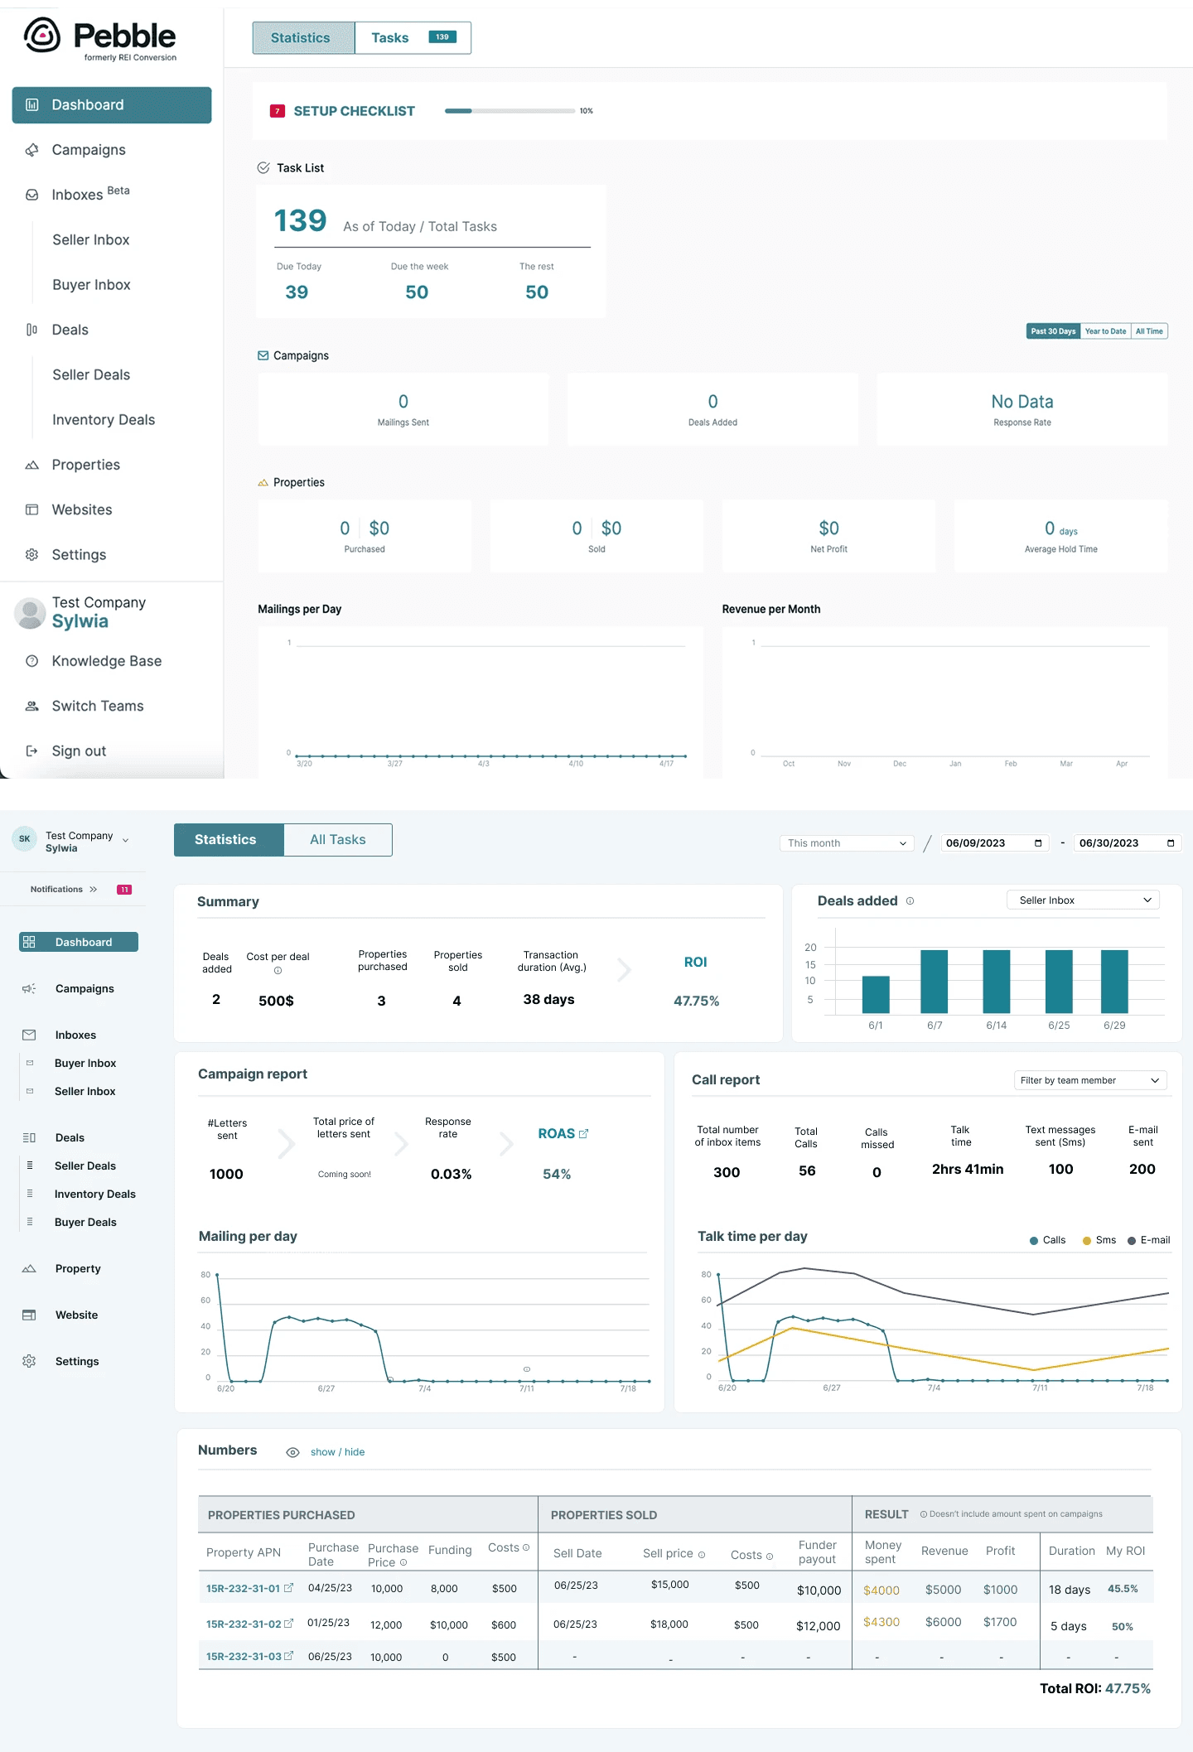Viewport: 1193px width, 1752px height.
Task: Toggle the Calls series in Talk time legend
Action: [x=1047, y=1240]
